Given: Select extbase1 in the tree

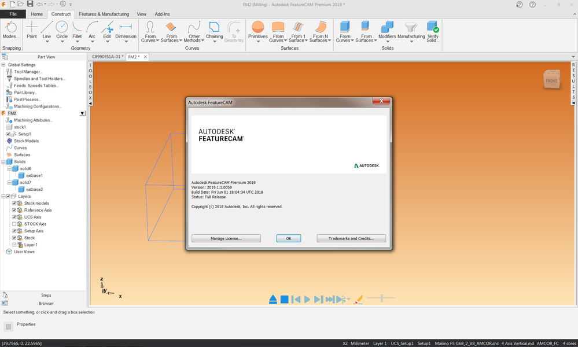Looking at the screenshot, I should tap(34, 176).
